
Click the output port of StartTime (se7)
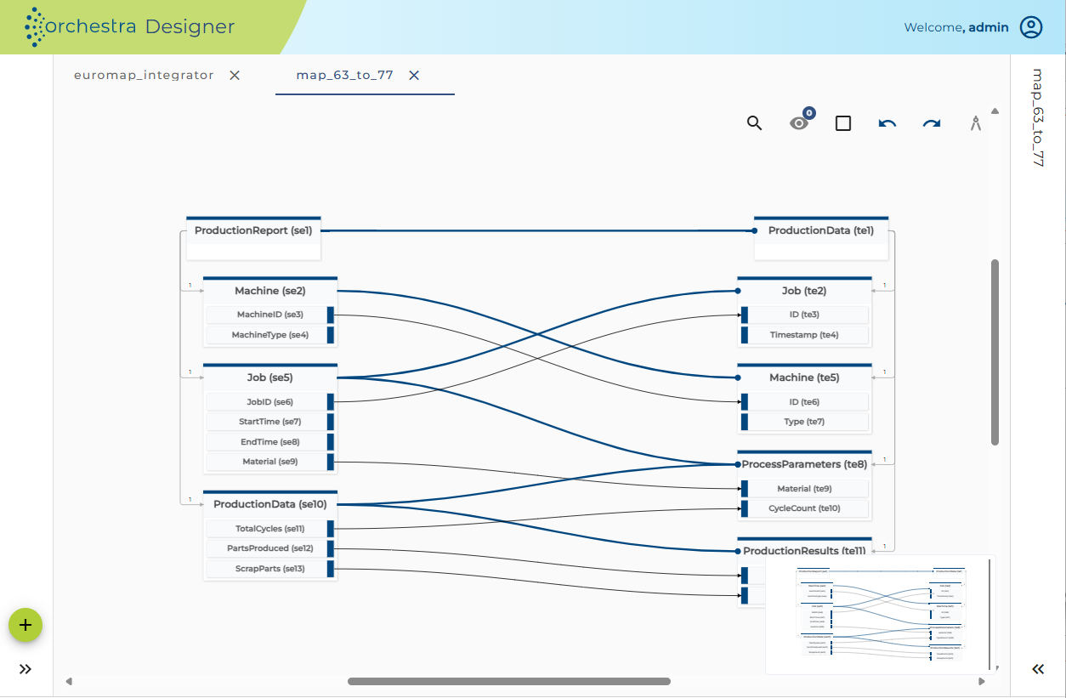[332, 422]
